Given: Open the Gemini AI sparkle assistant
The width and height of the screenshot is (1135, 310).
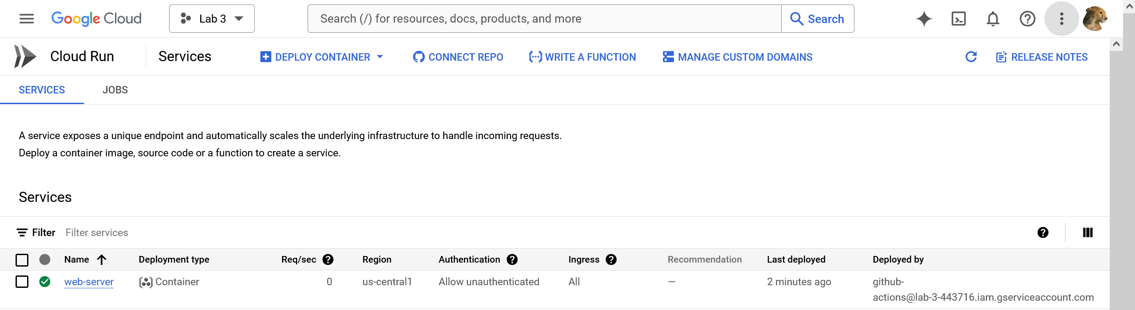Looking at the screenshot, I should click(x=924, y=19).
